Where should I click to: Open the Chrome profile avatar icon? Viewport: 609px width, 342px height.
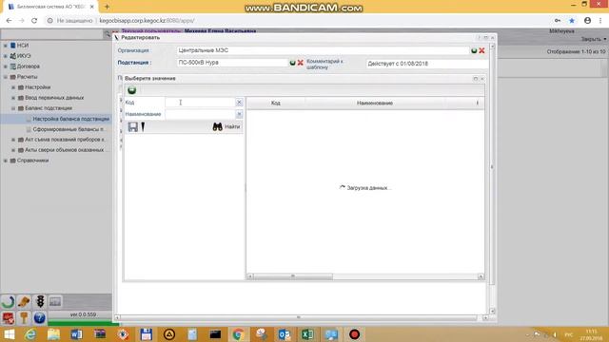[x=587, y=21]
